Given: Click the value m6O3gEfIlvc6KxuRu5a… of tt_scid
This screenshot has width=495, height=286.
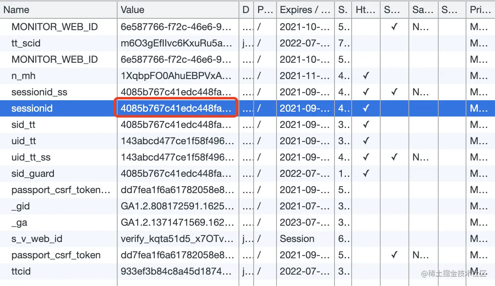Looking at the screenshot, I should (x=176, y=43).
